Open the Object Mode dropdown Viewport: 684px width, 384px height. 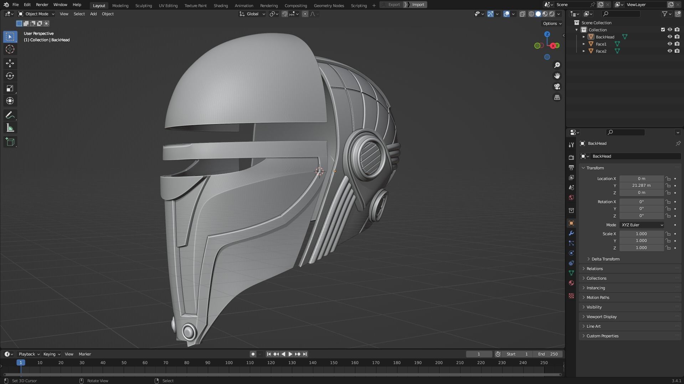click(x=36, y=14)
